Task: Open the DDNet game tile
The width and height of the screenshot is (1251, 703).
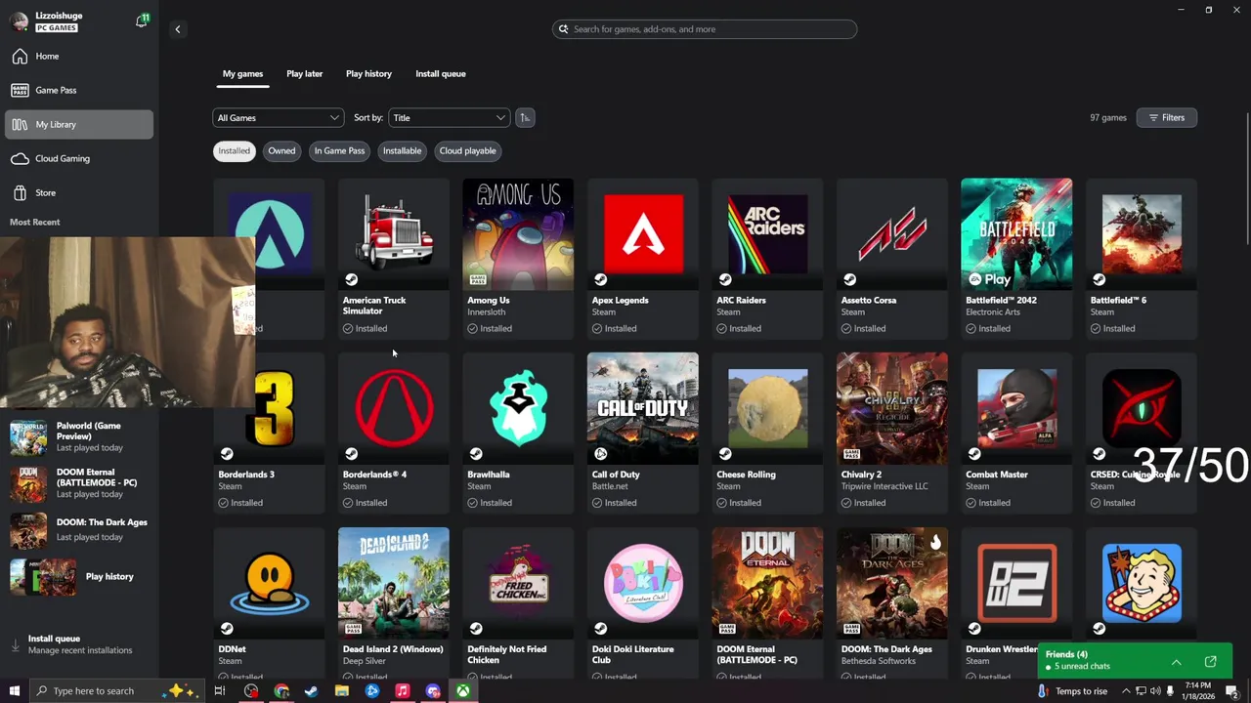Action: click(x=269, y=603)
